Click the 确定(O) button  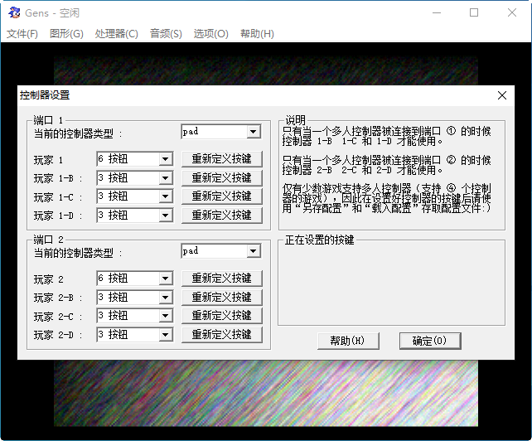tap(429, 341)
